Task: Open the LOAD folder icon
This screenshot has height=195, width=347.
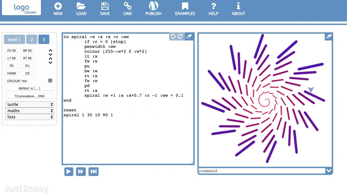Action: [x=81, y=6]
